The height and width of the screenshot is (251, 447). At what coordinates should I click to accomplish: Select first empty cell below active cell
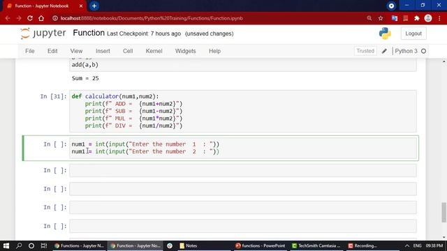point(243,170)
